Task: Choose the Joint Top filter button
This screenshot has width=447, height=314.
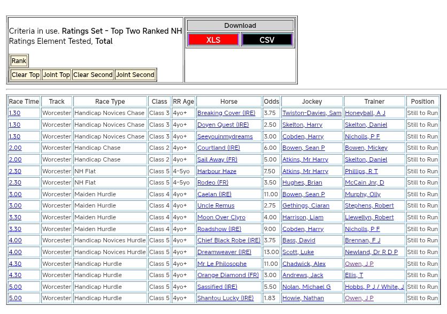Action: (x=56, y=75)
